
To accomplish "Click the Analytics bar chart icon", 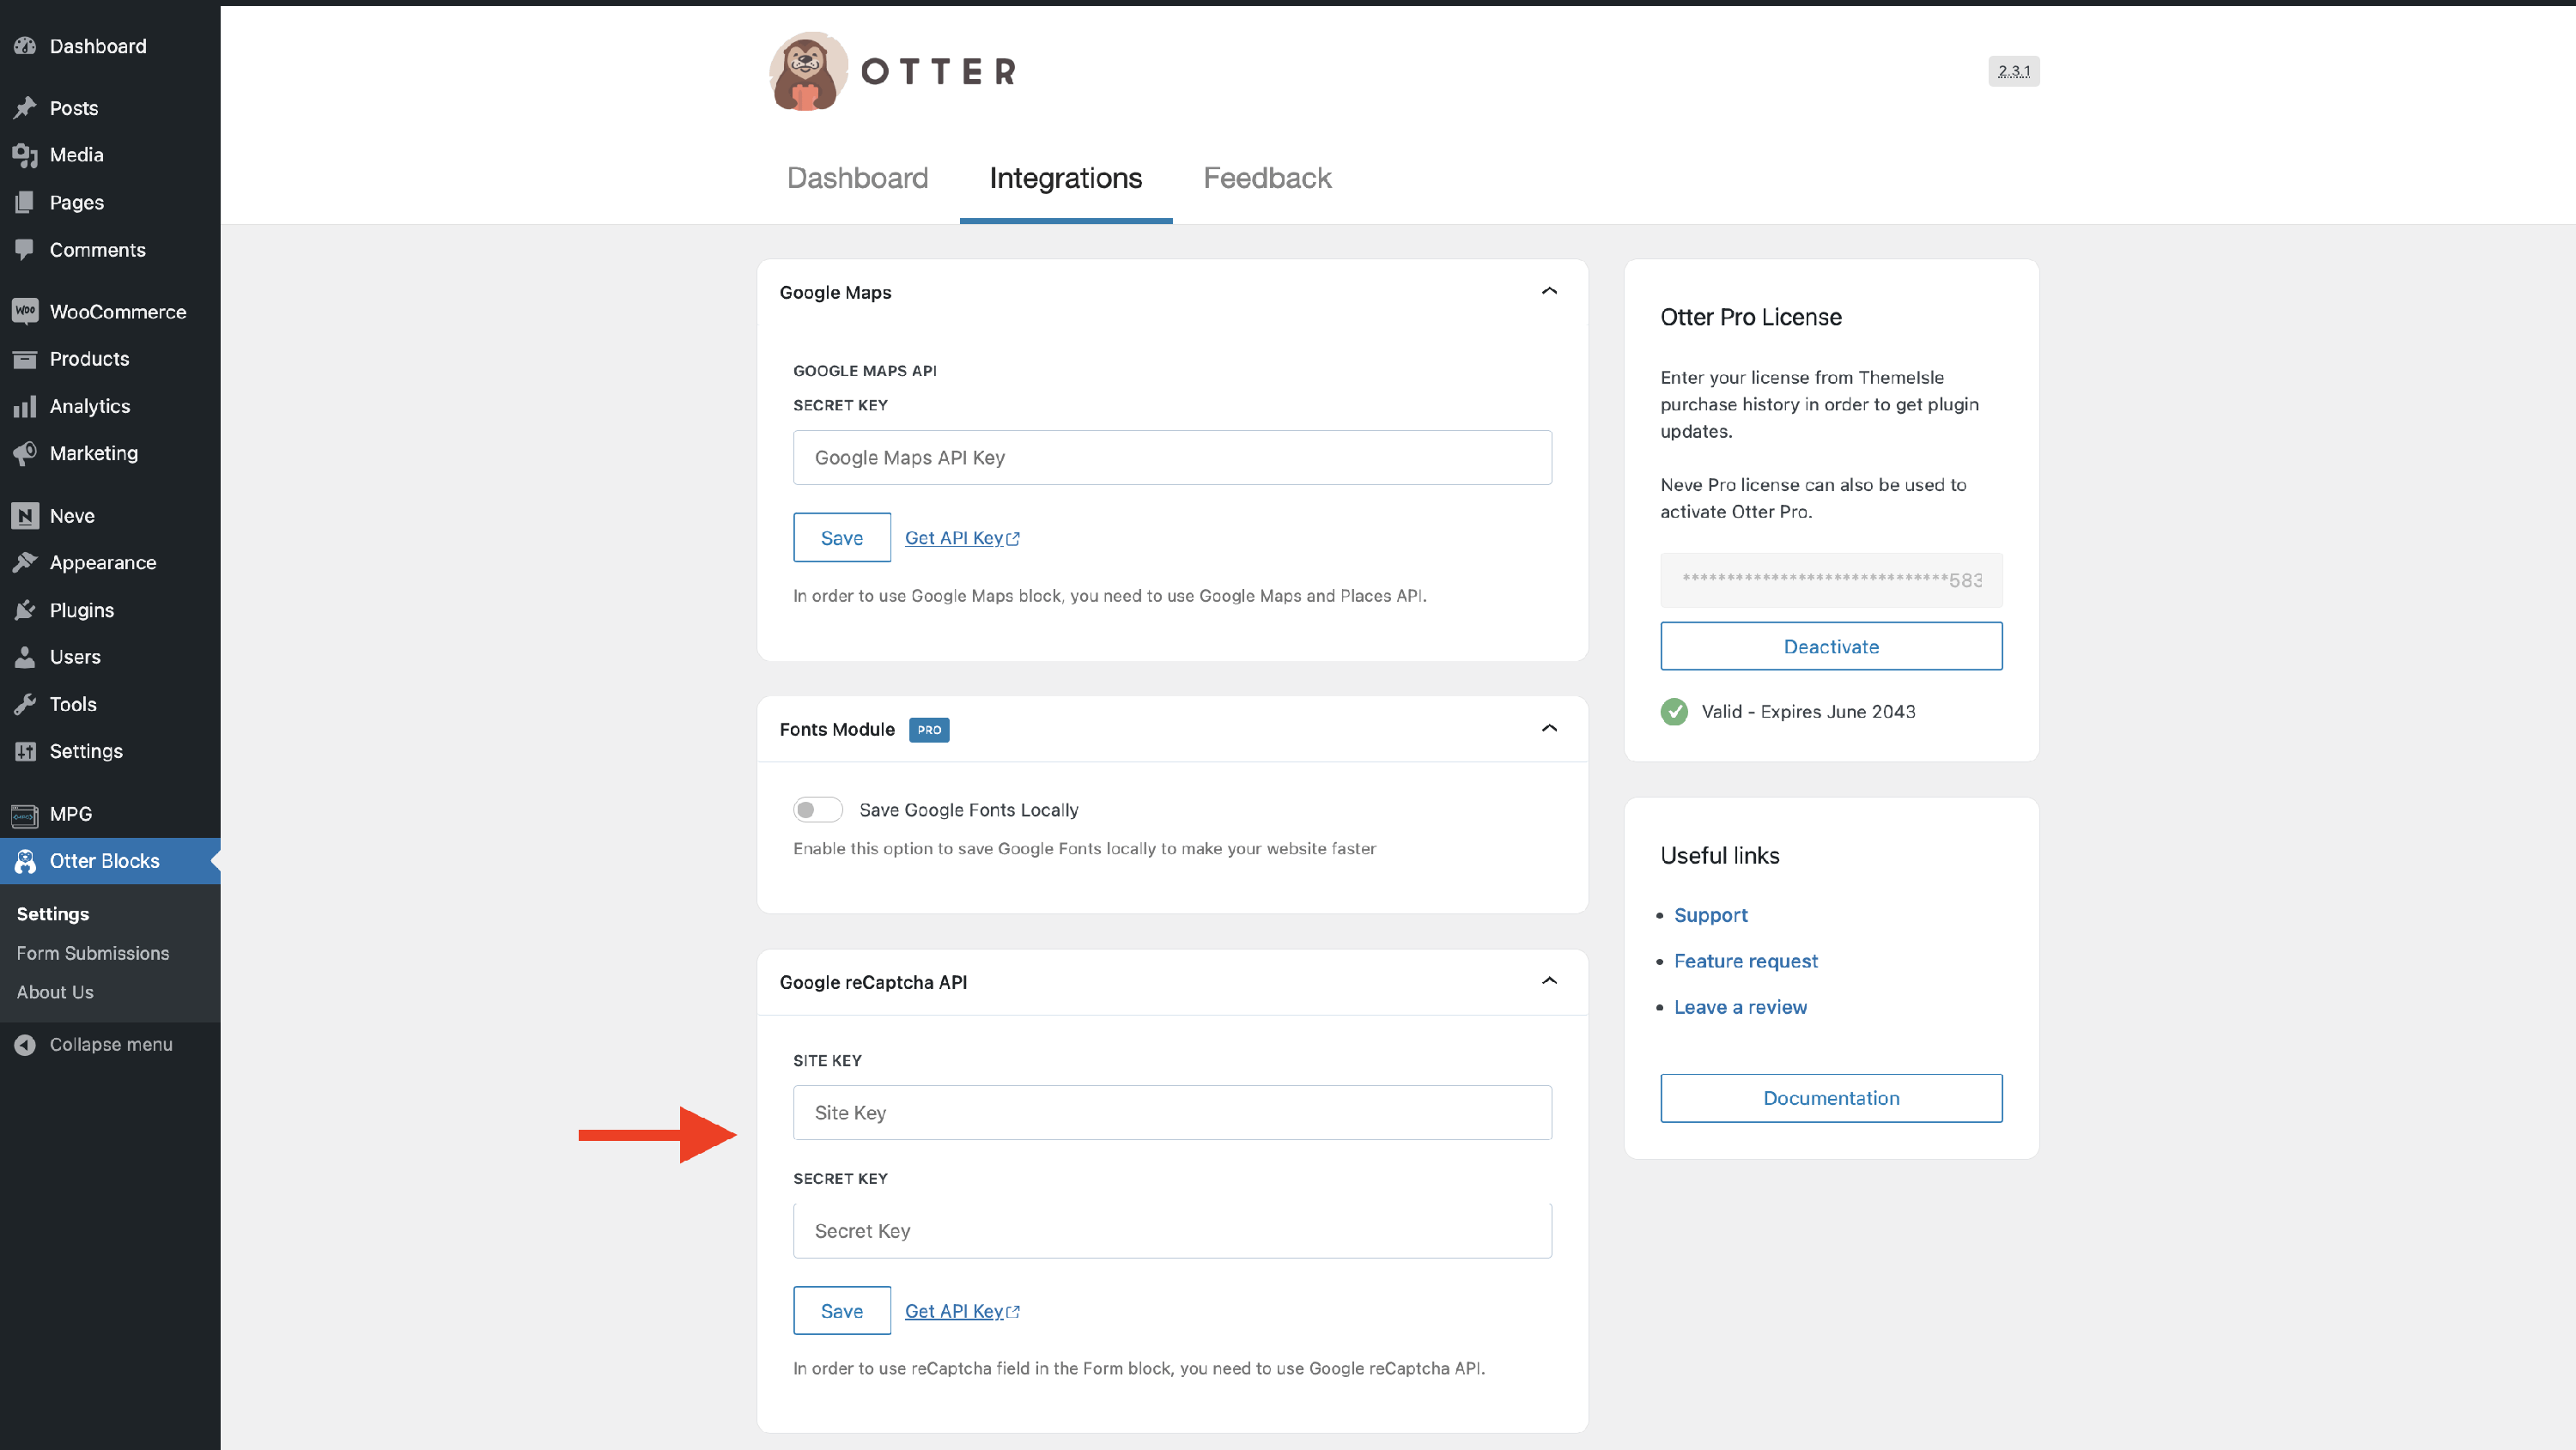I will click(25, 406).
